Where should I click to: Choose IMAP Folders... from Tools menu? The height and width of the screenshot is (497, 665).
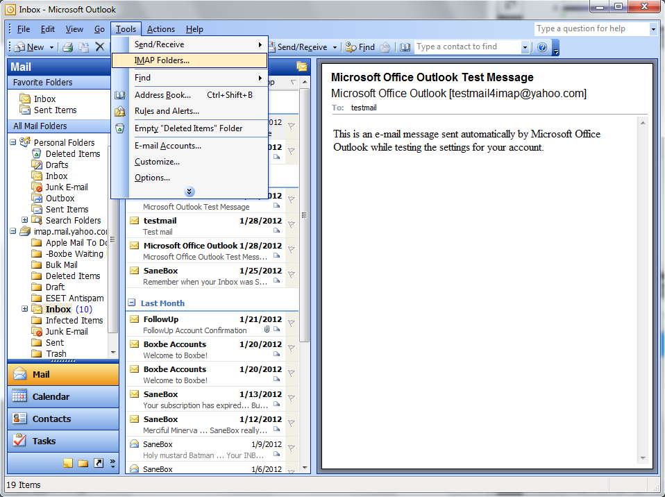(x=190, y=60)
